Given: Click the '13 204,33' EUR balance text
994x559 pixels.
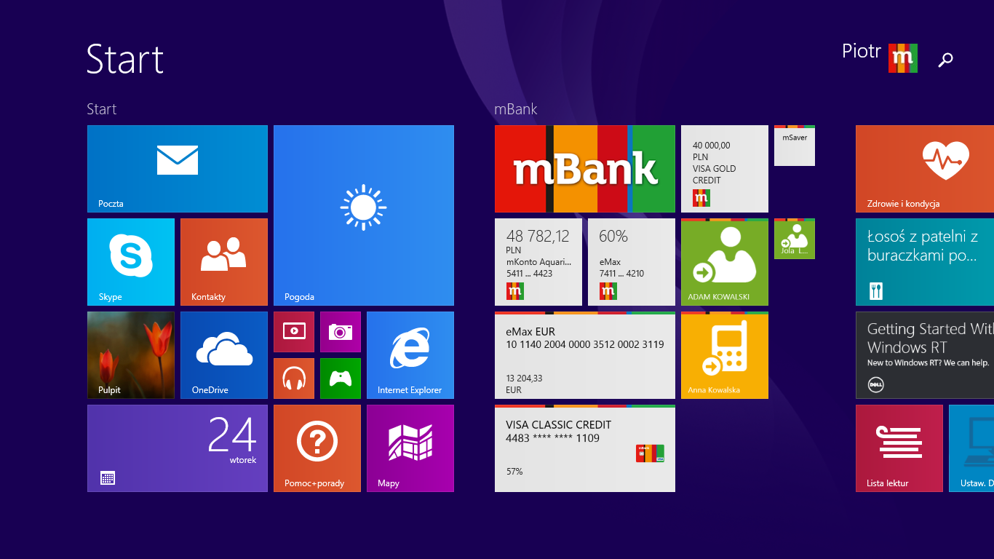Looking at the screenshot, I should point(524,378).
